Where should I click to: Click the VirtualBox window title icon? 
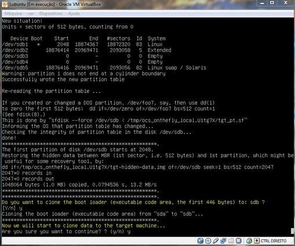click(x=5, y=4)
